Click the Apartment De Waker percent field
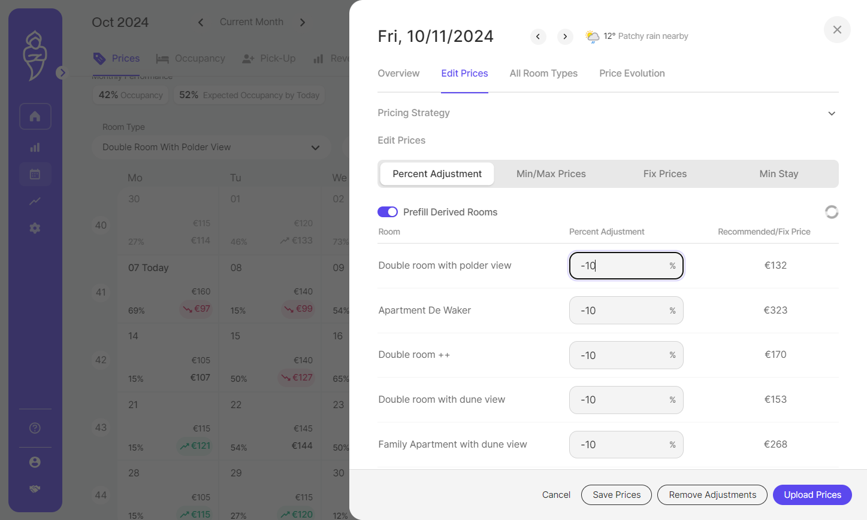 (626, 311)
